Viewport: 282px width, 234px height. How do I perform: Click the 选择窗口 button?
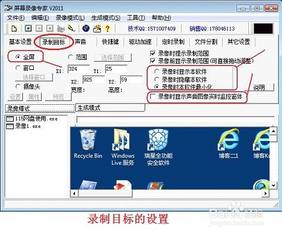[34, 77]
